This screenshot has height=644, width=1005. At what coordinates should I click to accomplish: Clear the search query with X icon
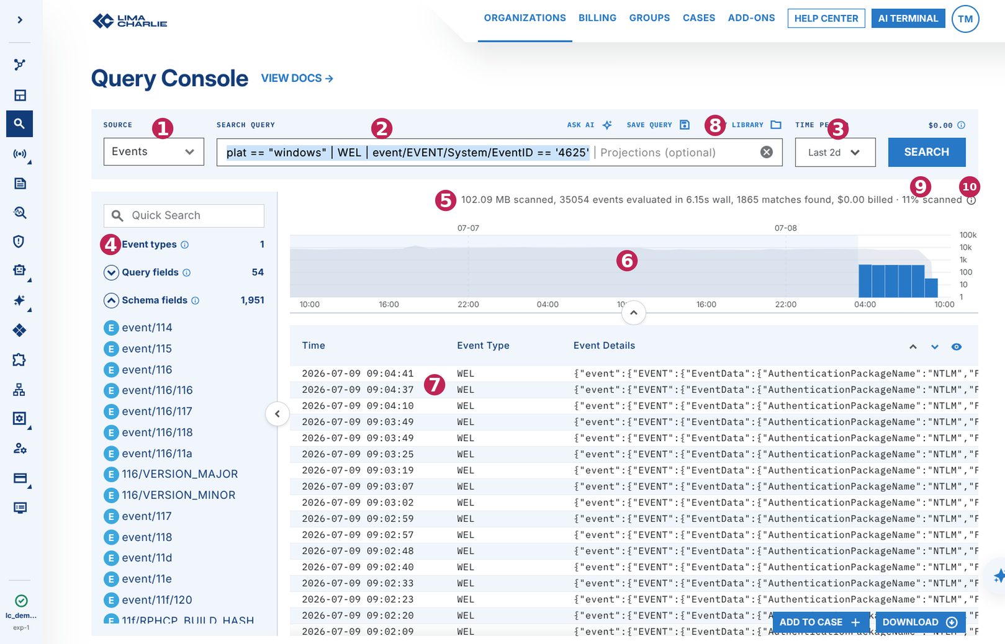767,152
